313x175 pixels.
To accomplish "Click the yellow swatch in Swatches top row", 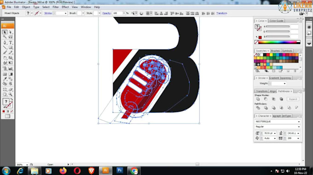I will tap(271, 55).
